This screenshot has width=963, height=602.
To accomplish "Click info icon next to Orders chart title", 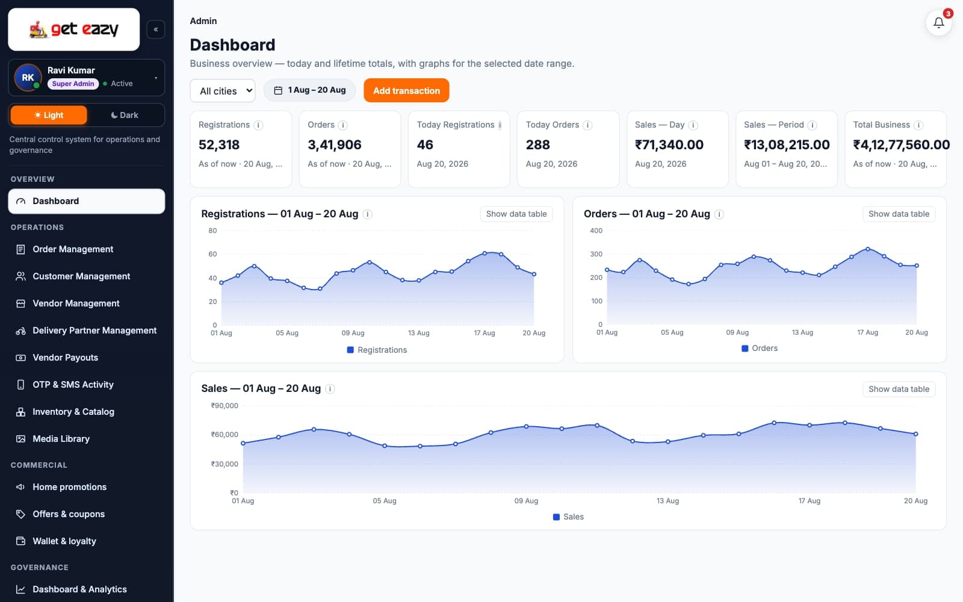I will (719, 214).
